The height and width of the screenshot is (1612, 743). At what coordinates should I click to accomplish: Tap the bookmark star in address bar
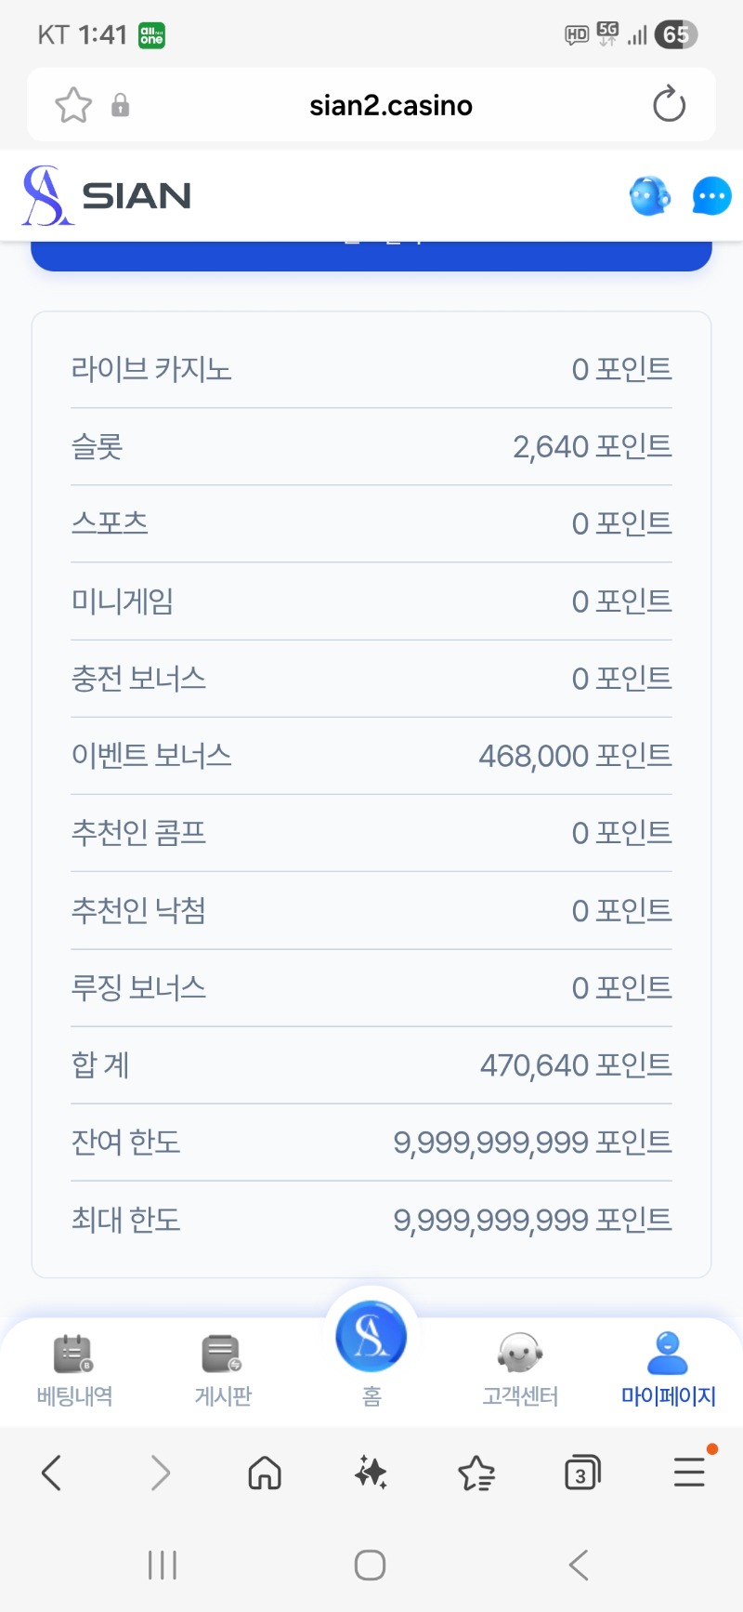click(x=73, y=105)
